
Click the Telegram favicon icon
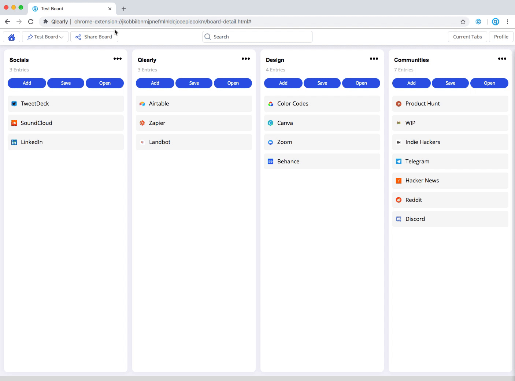coord(399,162)
